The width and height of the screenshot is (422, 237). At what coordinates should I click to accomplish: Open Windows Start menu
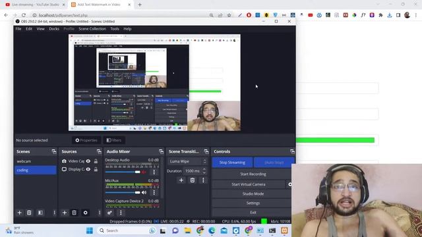click(x=90, y=230)
